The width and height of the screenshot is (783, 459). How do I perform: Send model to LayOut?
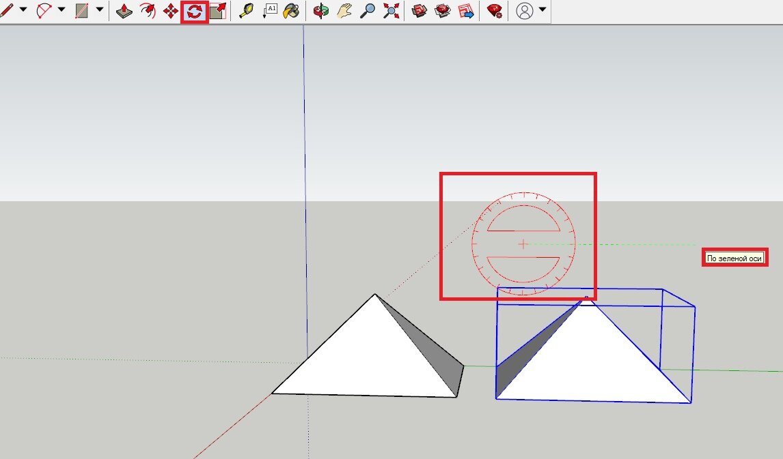pyautogui.click(x=466, y=11)
